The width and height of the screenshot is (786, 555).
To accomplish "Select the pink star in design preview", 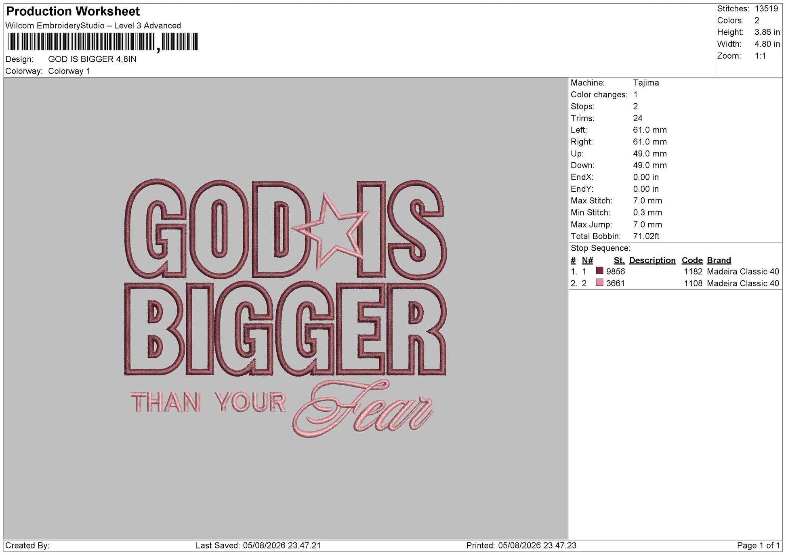I will pyautogui.click(x=331, y=230).
